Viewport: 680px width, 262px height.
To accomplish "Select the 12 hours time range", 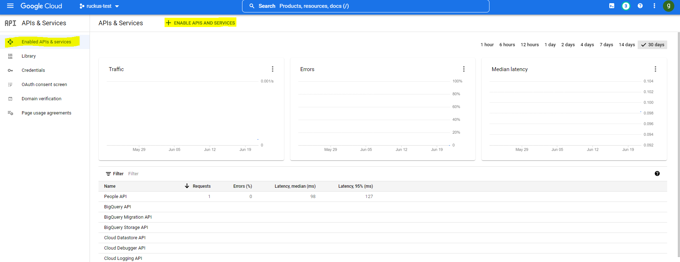I will pyautogui.click(x=530, y=45).
